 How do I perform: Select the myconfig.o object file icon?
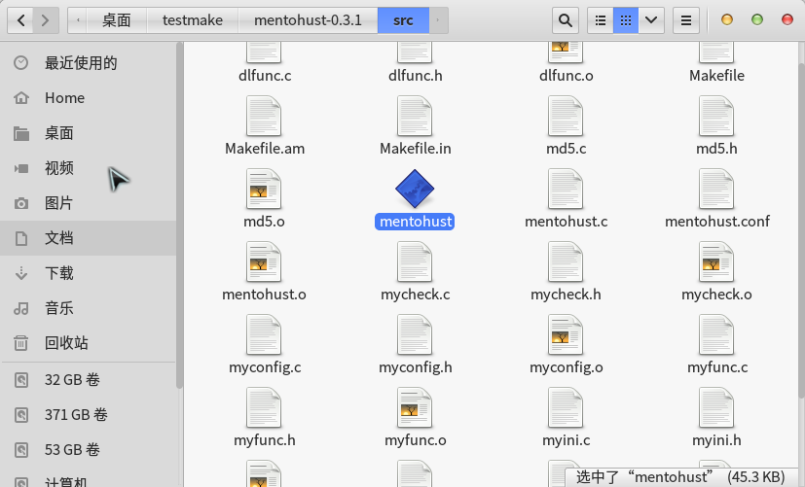[x=566, y=334]
